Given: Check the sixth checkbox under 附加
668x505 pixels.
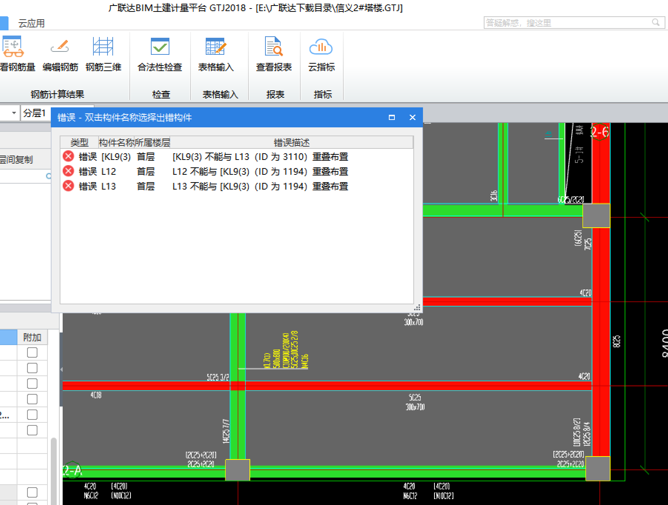Looking at the screenshot, I should tap(32, 430).
